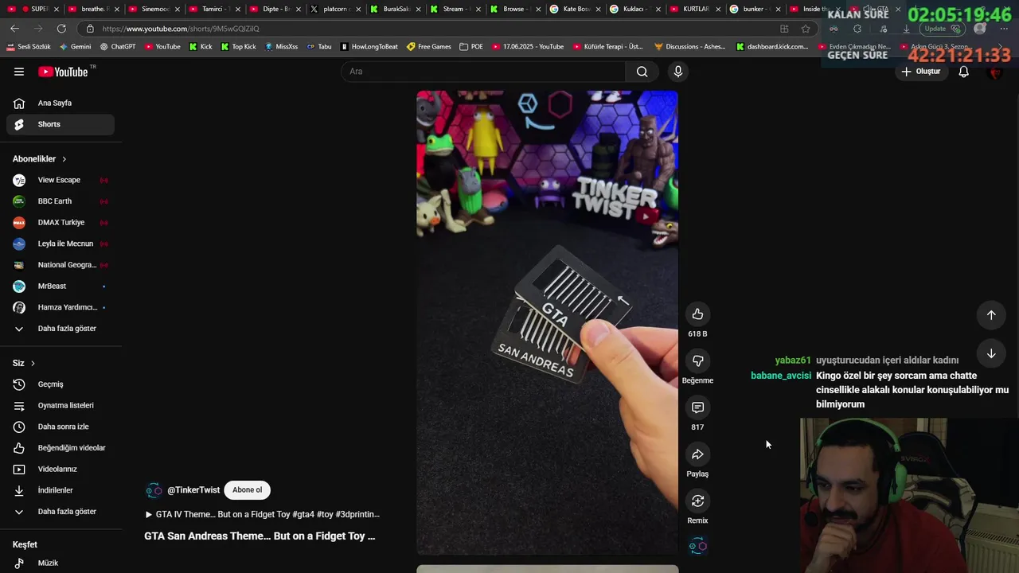This screenshot has height=573, width=1019.
Task: Open the Sesli Sözlük bookmark
Action: tap(29, 47)
